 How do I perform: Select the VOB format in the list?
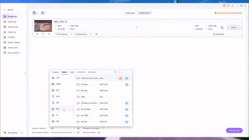coord(61,78)
